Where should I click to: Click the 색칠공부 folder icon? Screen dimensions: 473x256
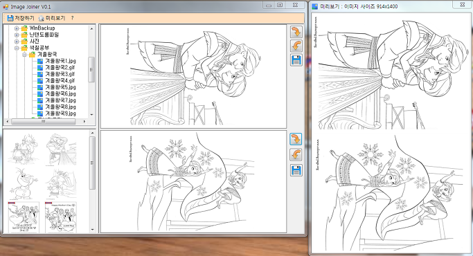tap(24, 48)
